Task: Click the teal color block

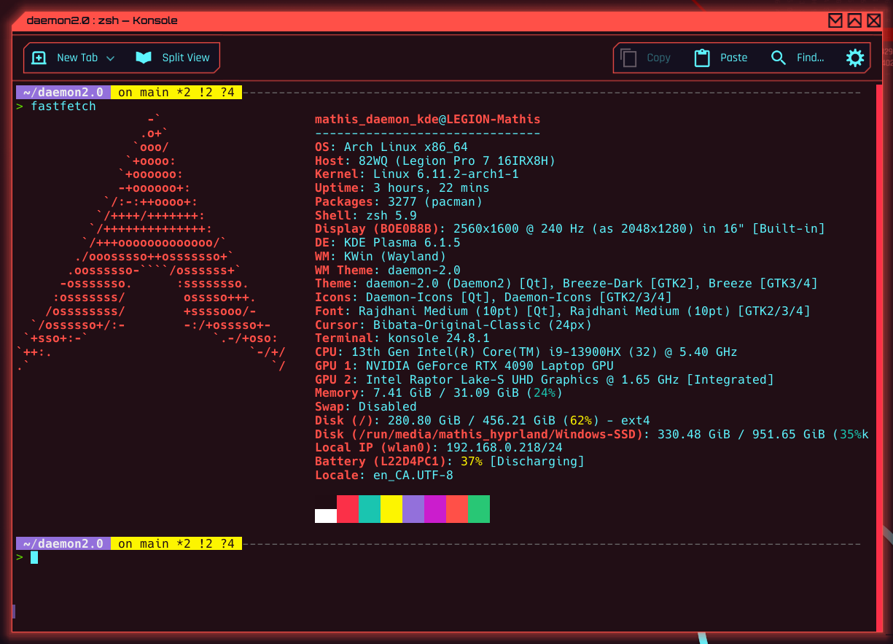Action: pos(370,509)
